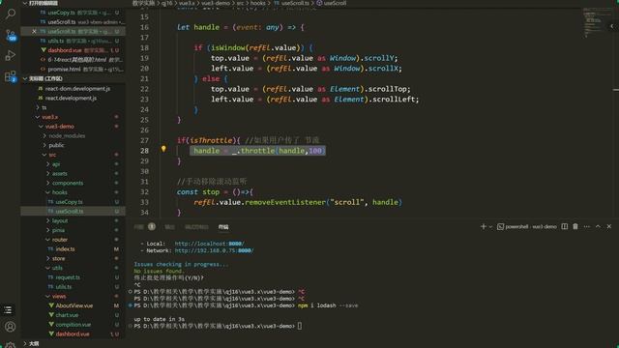Open request.ts in utils folder
Viewport: 619px width, 348px height.
click(x=68, y=277)
